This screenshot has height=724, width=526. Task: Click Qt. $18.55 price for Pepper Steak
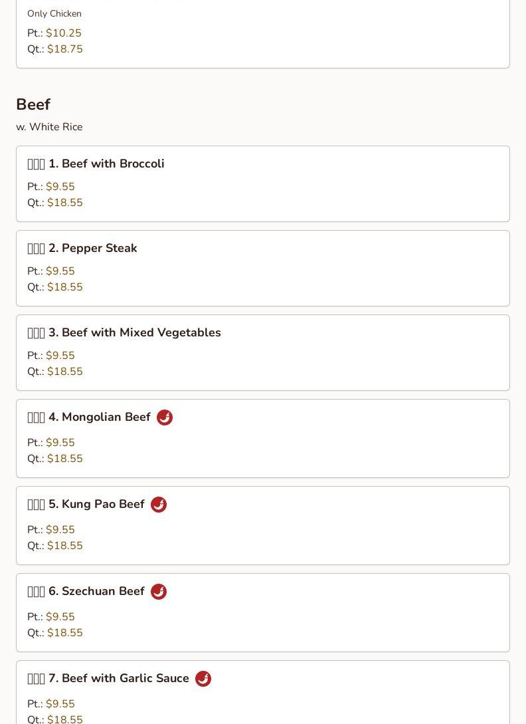pyautogui.click(x=64, y=287)
